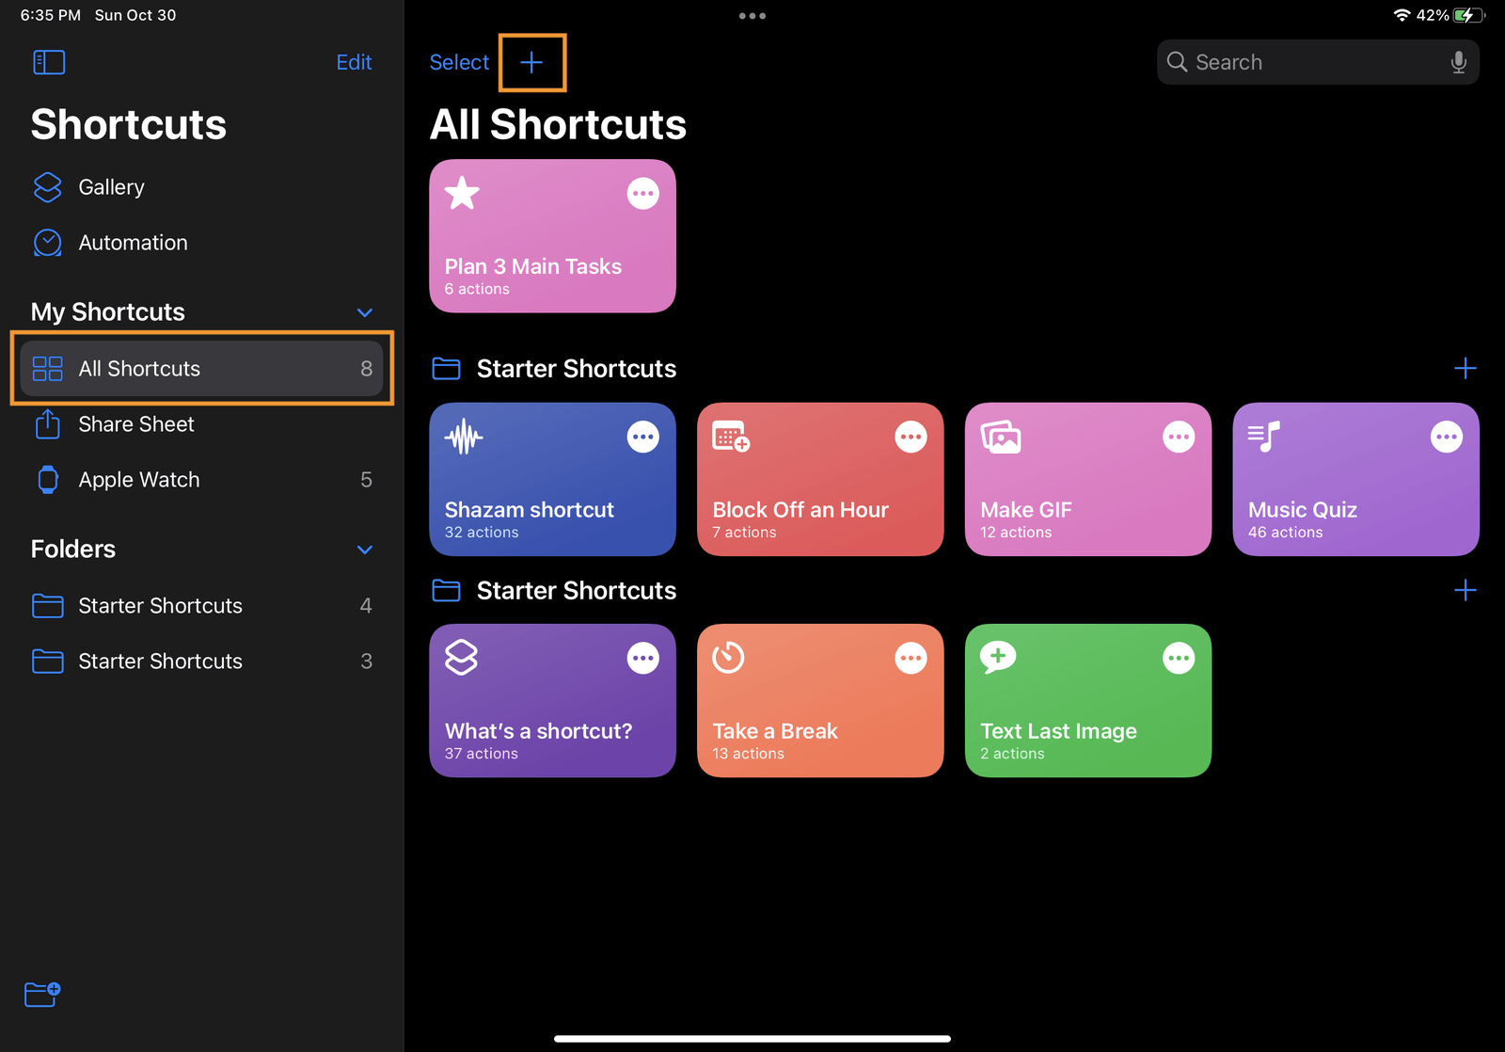Open options for the Shazam shortcut

[643, 436]
